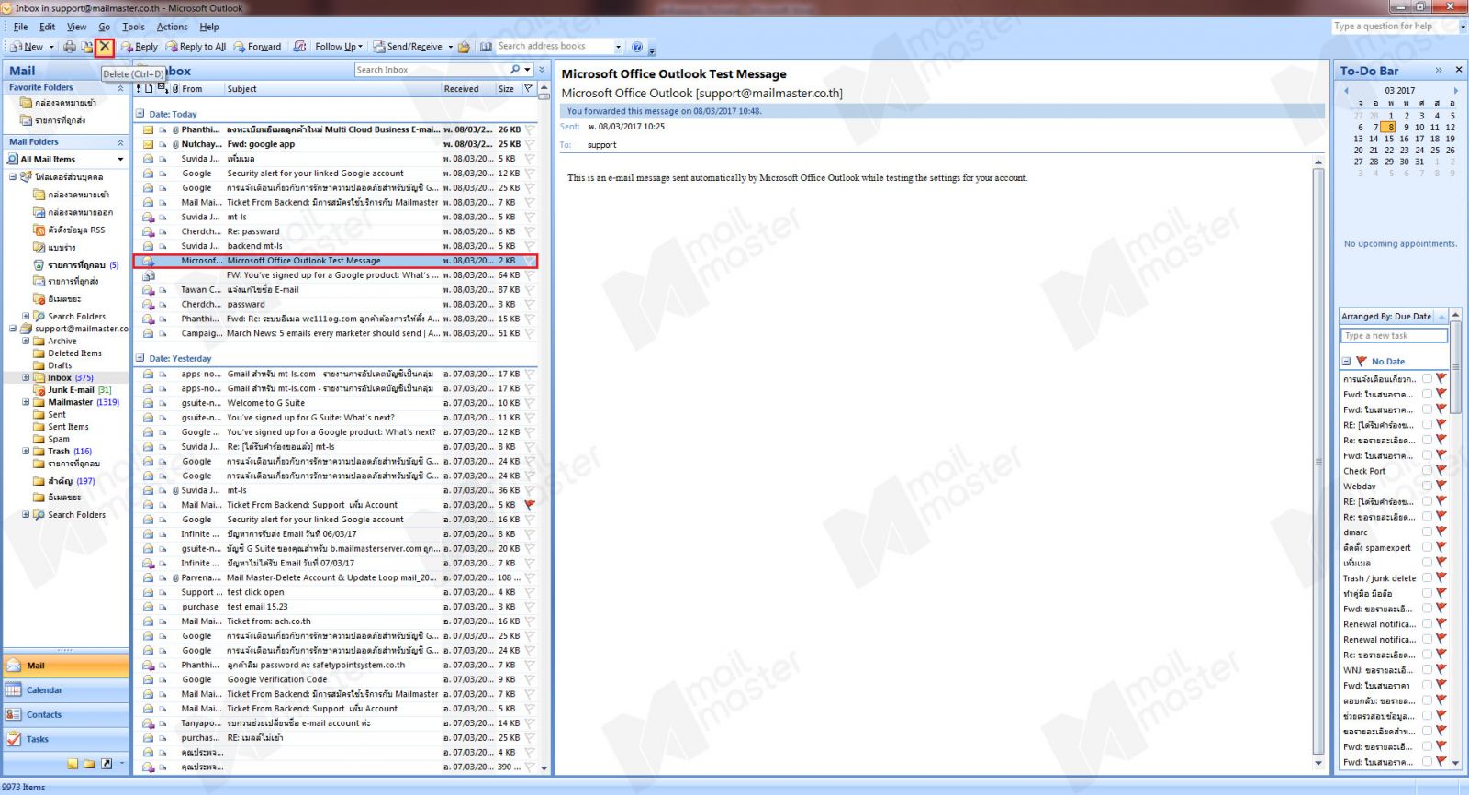Toggle flag on Google Verification Code message
This screenshot has height=795, width=1469.
tap(530, 679)
